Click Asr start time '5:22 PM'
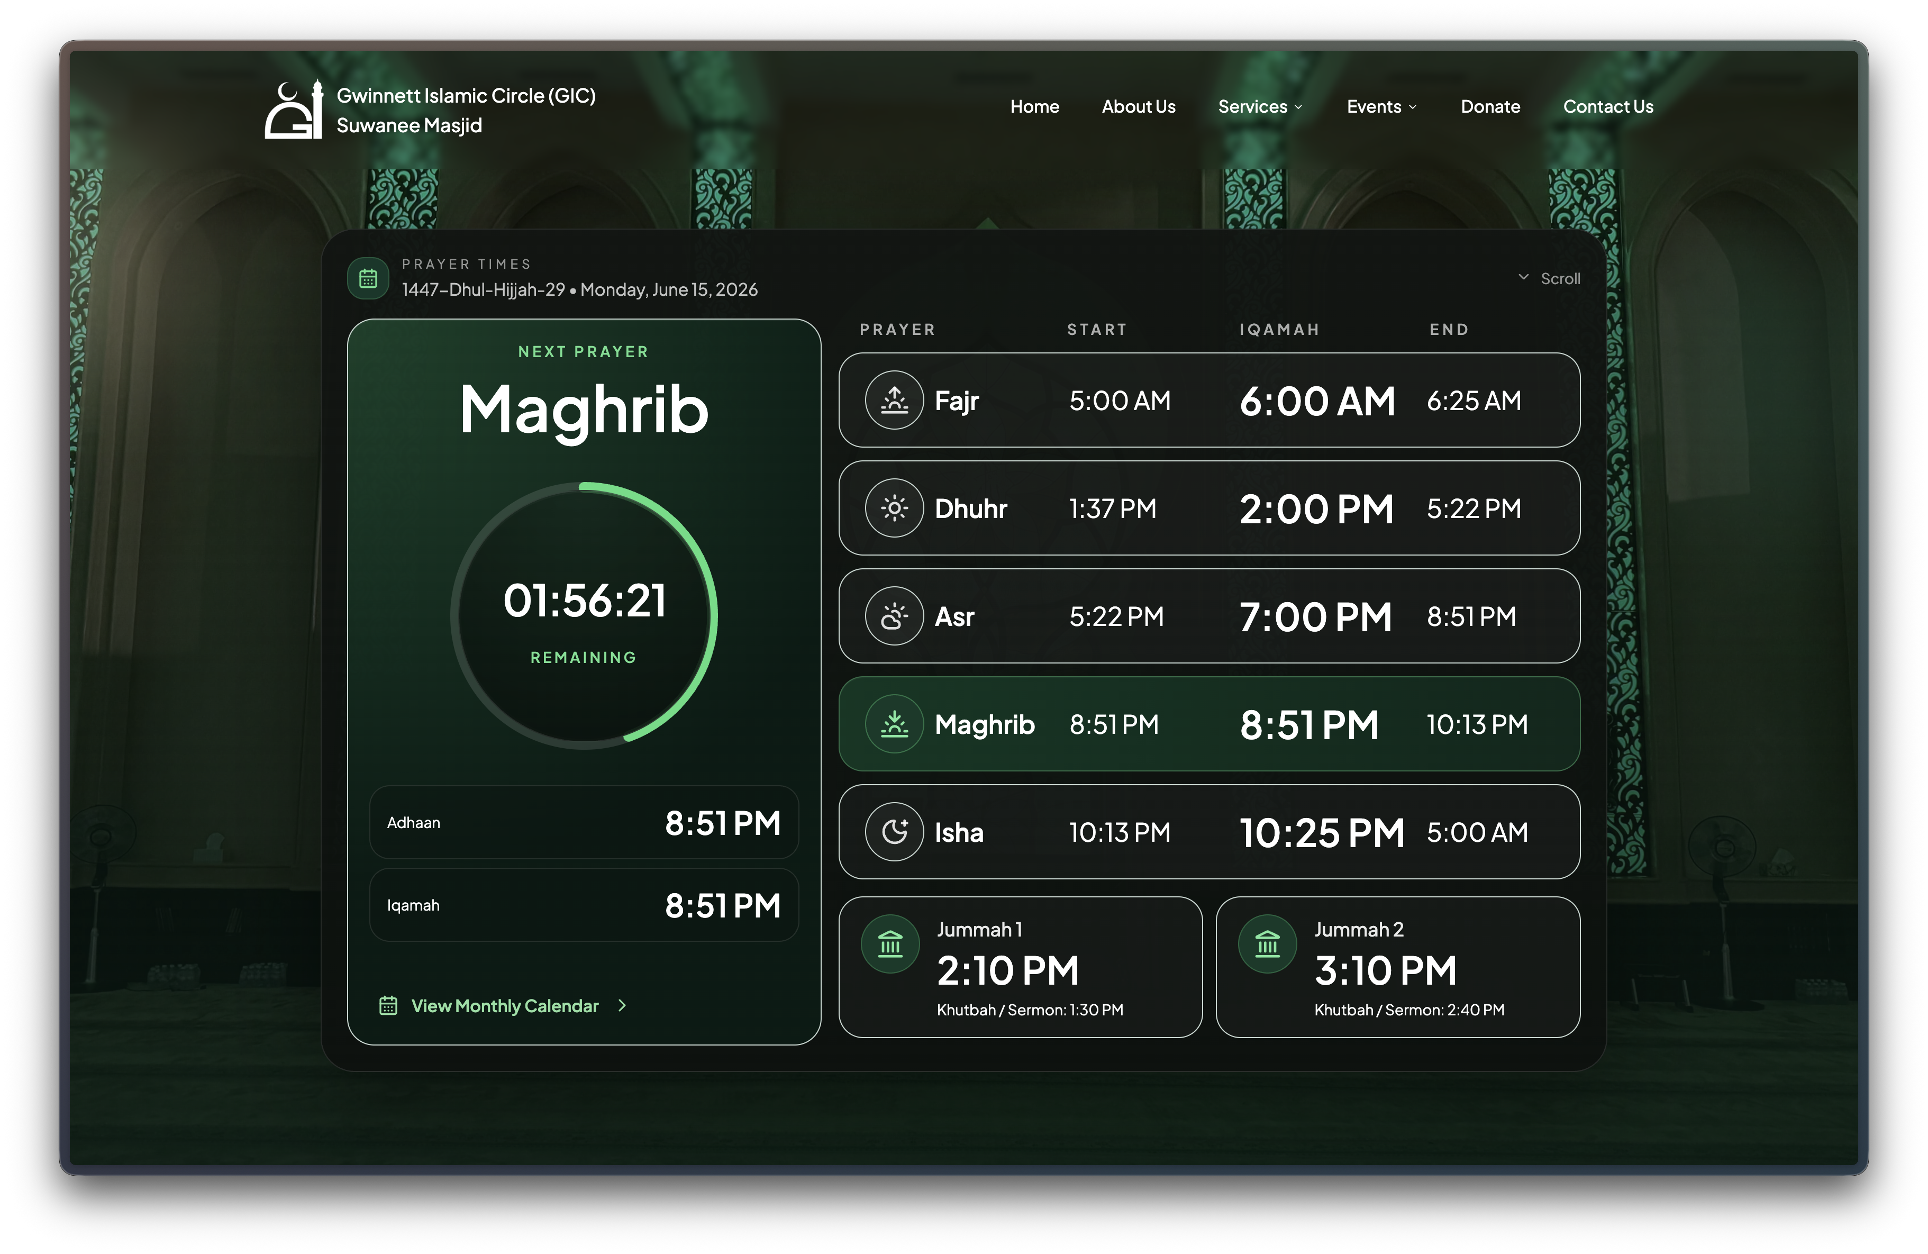1928x1254 pixels. click(1115, 616)
